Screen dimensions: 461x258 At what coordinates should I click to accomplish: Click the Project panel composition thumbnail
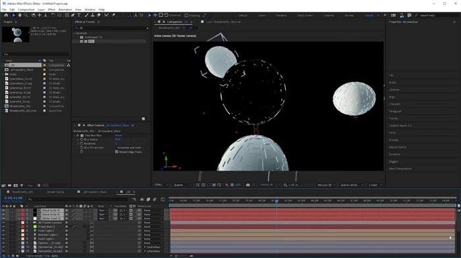pos(16,34)
